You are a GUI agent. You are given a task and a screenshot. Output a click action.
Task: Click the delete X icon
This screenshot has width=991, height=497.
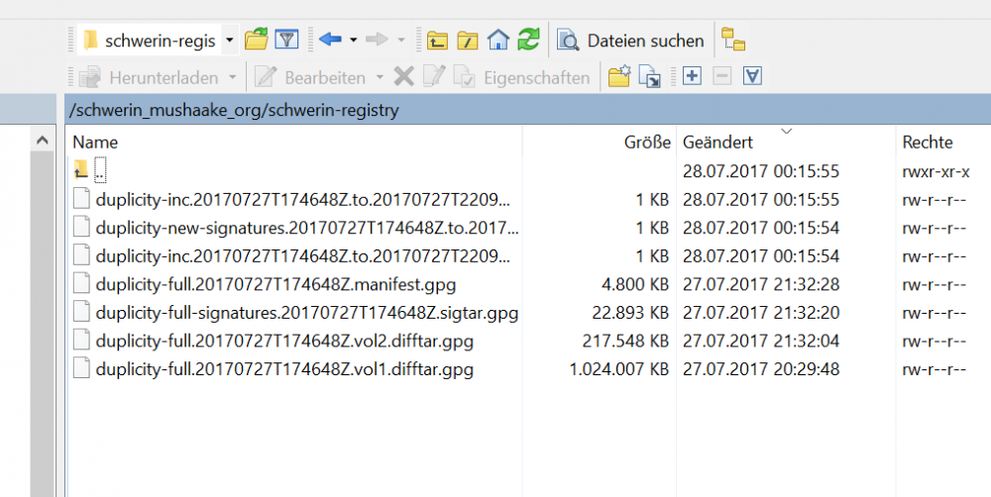[404, 77]
